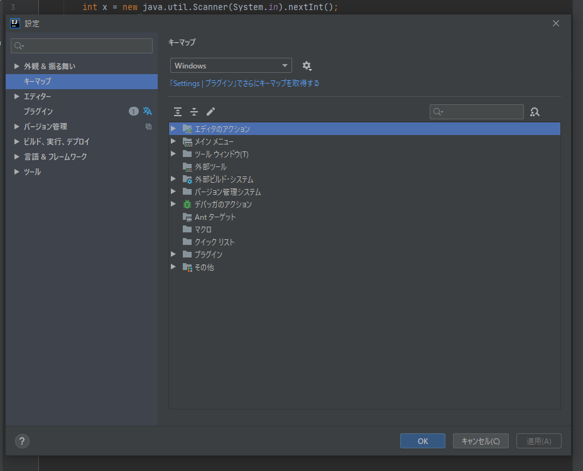583x471 pixels.
Task: Click the IntelliJ logo in the title bar
Action: pyautogui.click(x=15, y=23)
